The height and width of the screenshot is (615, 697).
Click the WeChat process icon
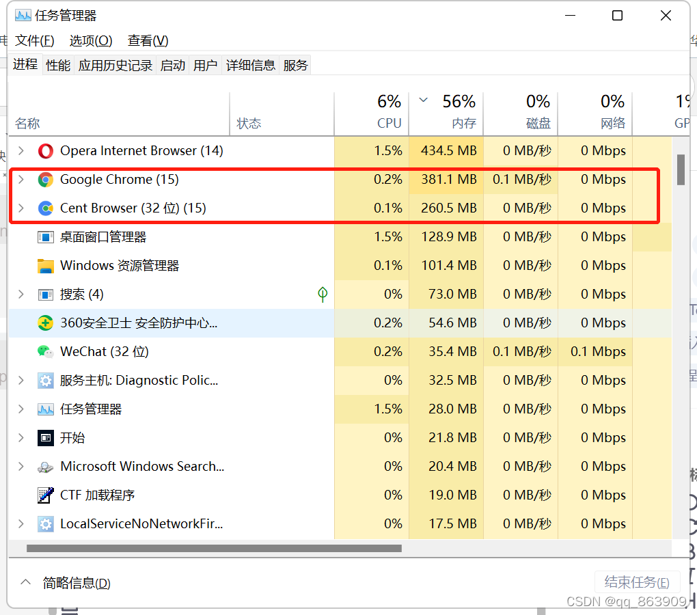tap(45, 351)
